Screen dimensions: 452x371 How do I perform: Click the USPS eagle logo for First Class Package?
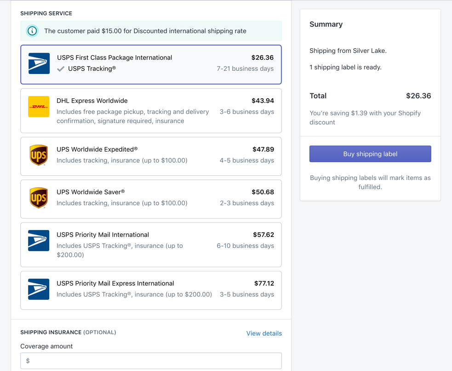[39, 63]
